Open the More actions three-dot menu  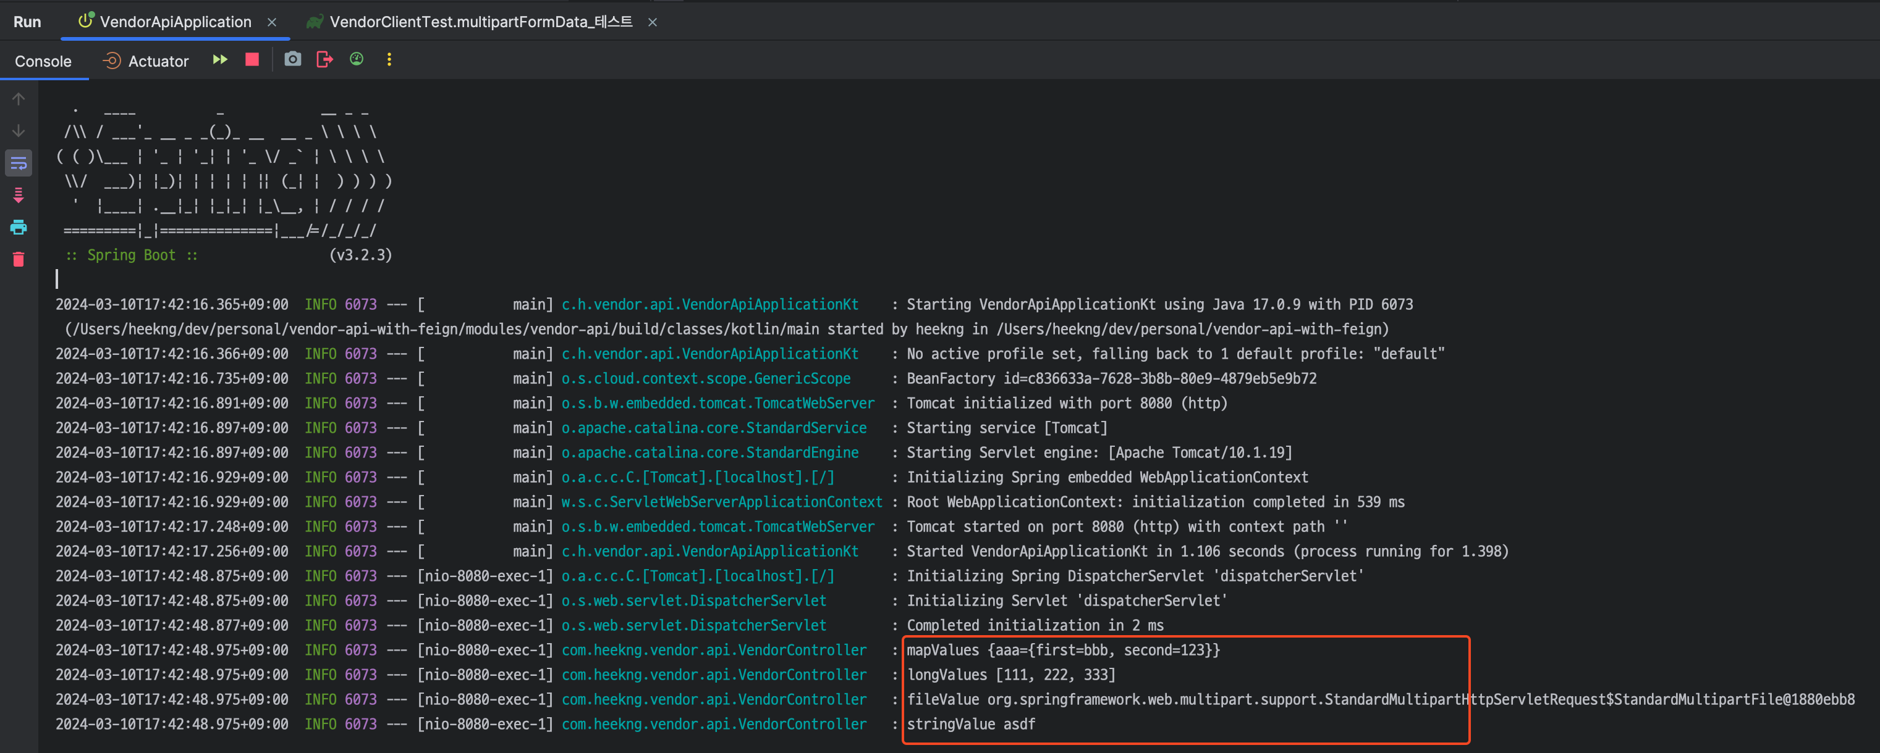389,60
